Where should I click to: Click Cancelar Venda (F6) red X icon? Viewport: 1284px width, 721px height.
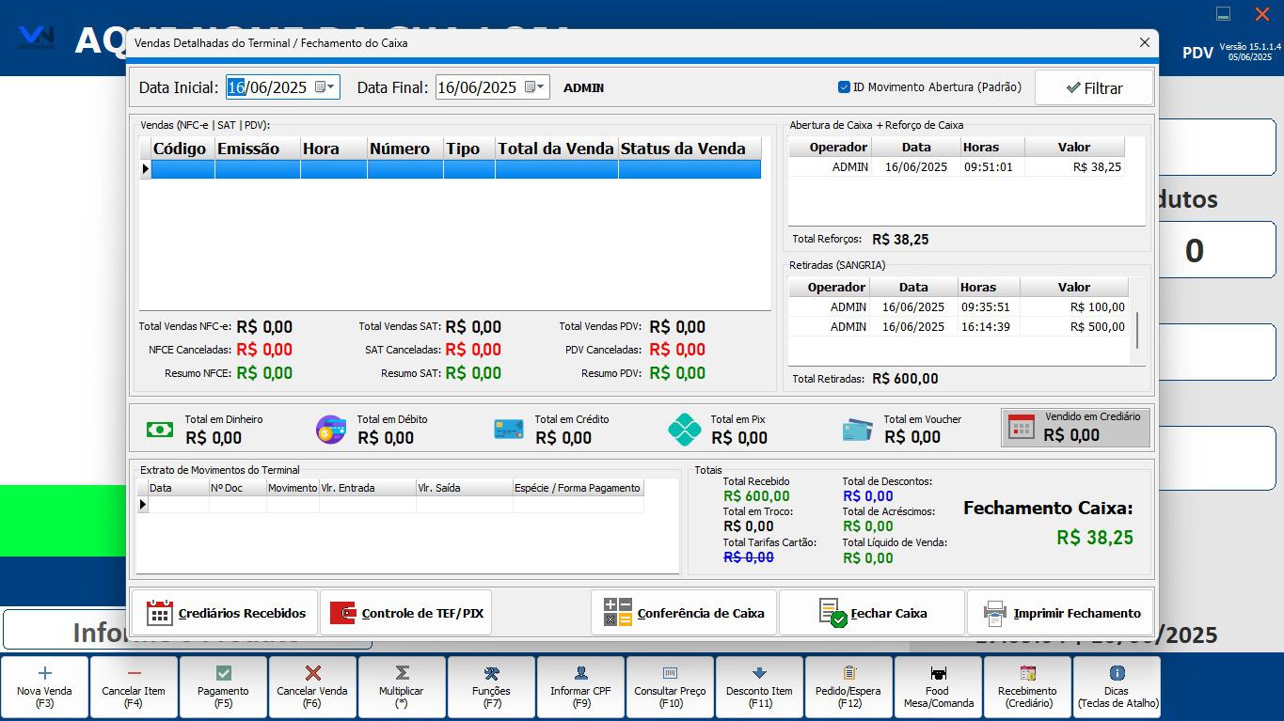coord(312,673)
